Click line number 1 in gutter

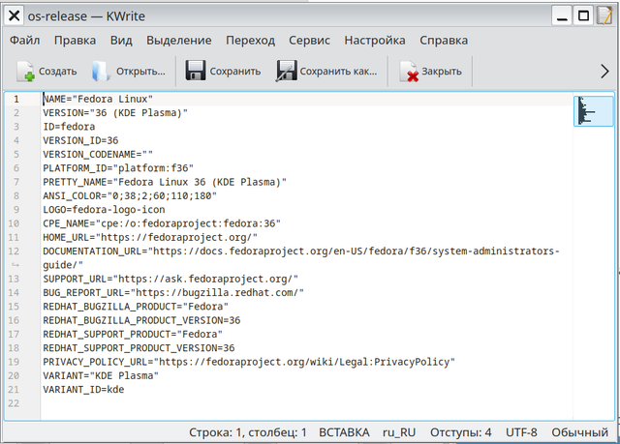[16, 99]
